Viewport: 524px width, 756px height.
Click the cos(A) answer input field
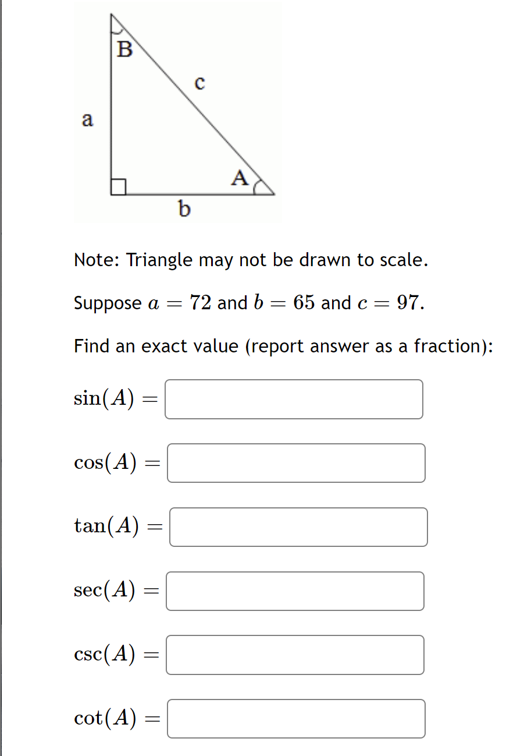(x=295, y=463)
